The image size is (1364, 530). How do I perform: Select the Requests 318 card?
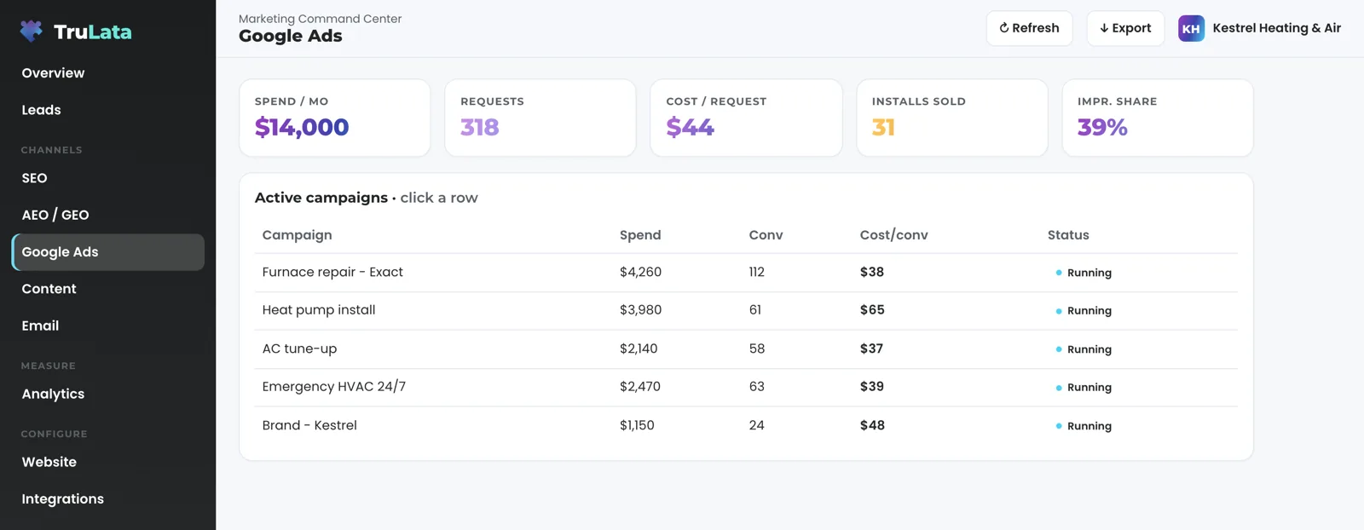(x=540, y=118)
